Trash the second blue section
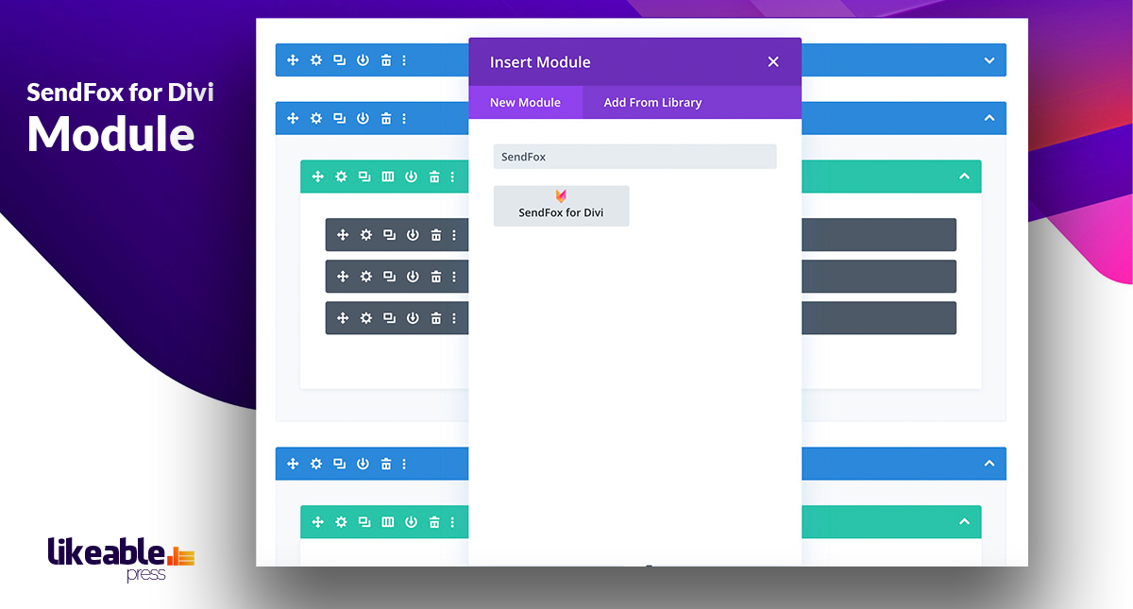Image resolution: width=1133 pixels, height=609 pixels. pos(385,118)
